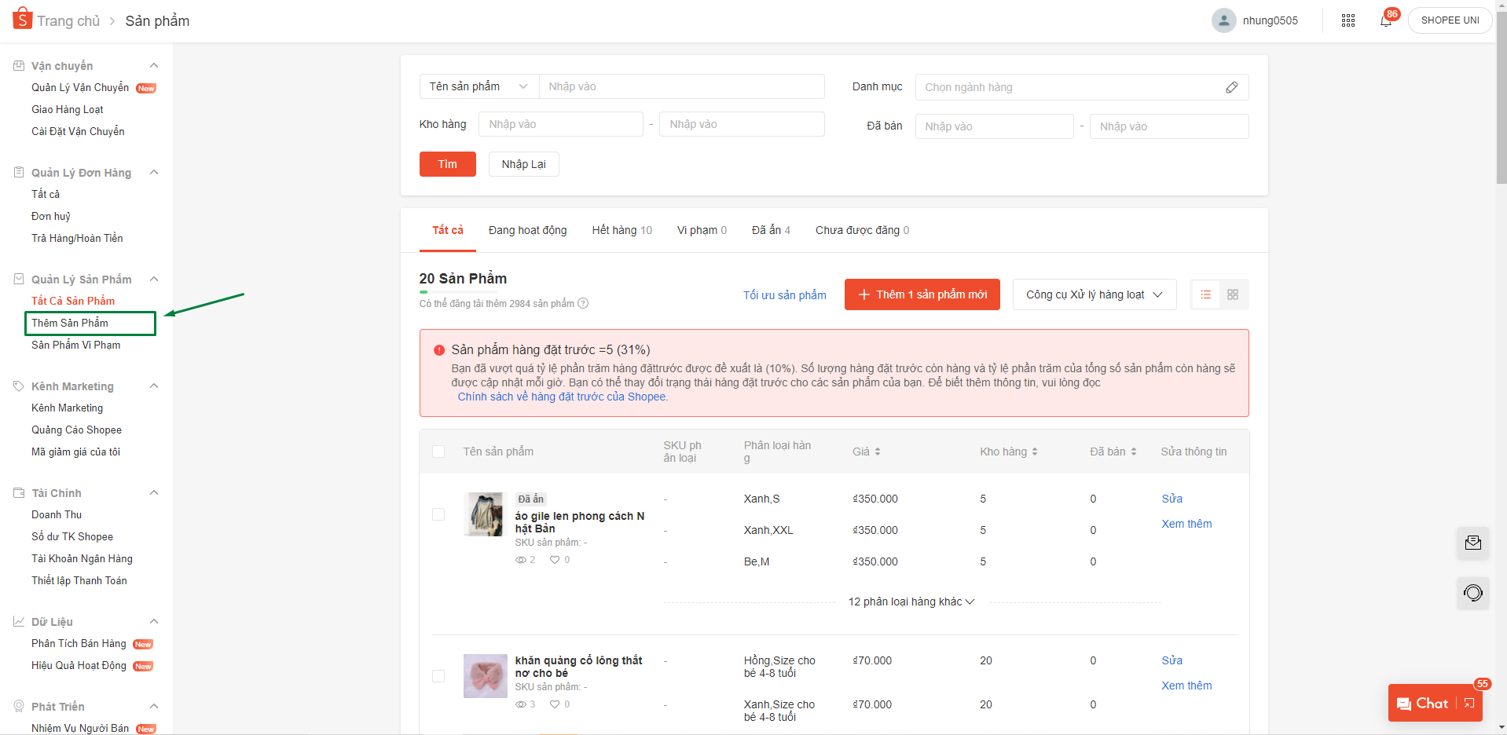This screenshot has height=735, width=1507.
Task: Open the Công cụ Xử lý hàng loạt dropdown
Action: (x=1093, y=294)
